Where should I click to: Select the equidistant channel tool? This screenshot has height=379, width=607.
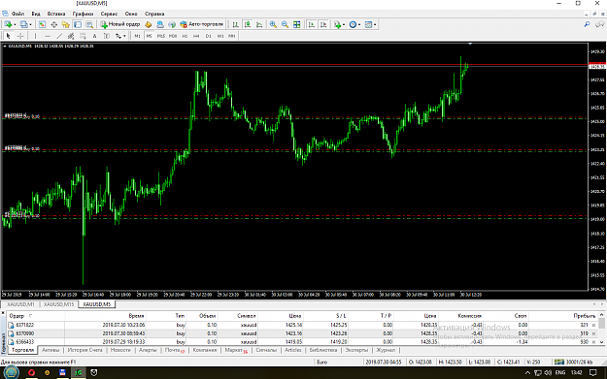pos(71,36)
